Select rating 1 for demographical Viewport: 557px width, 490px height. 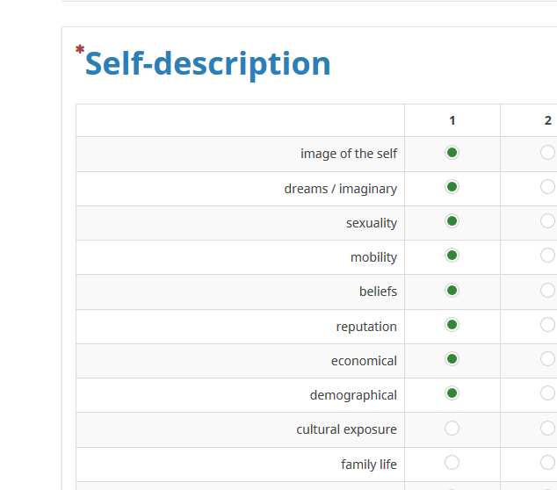coord(452,393)
